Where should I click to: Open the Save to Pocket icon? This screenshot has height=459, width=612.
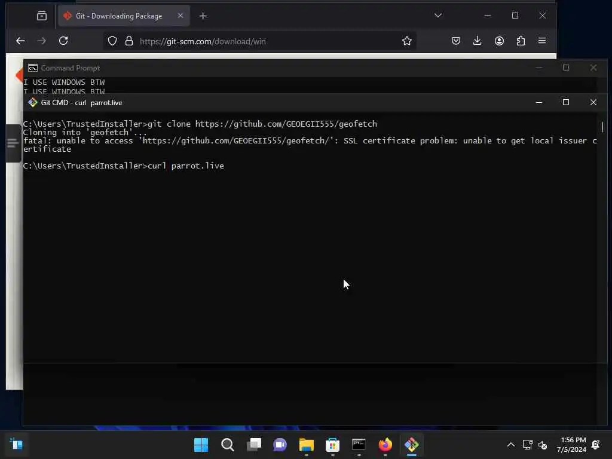point(456,41)
